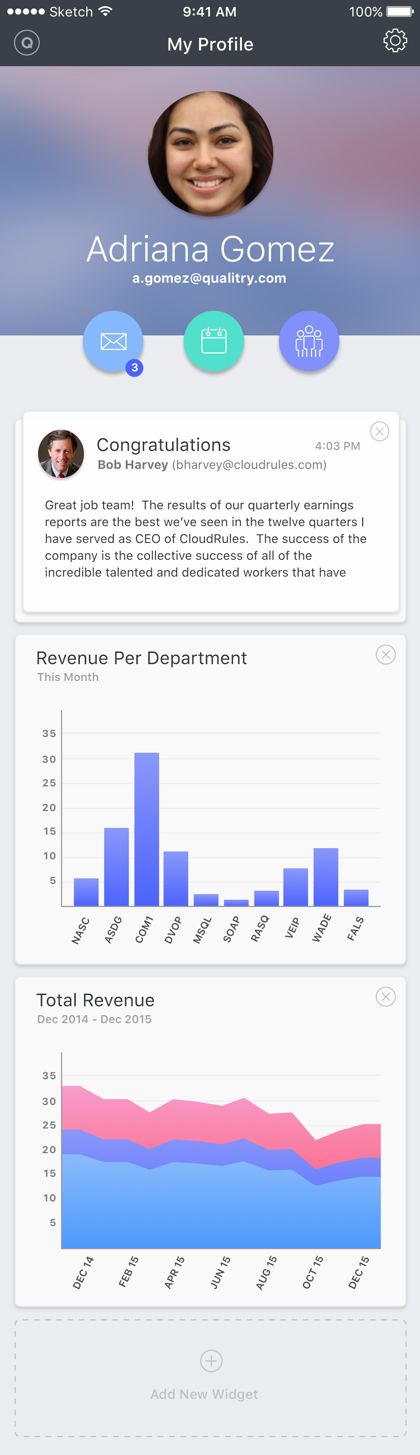Image resolution: width=420 pixels, height=1455 pixels.
Task: Click the a.gomez@qualitry.com email link
Action: click(x=209, y=278)
